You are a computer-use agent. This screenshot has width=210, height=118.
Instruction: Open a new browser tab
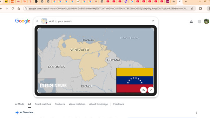(186, 2)
